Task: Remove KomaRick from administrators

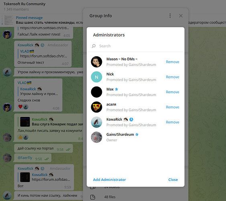Action: click(x=172, y=122)
